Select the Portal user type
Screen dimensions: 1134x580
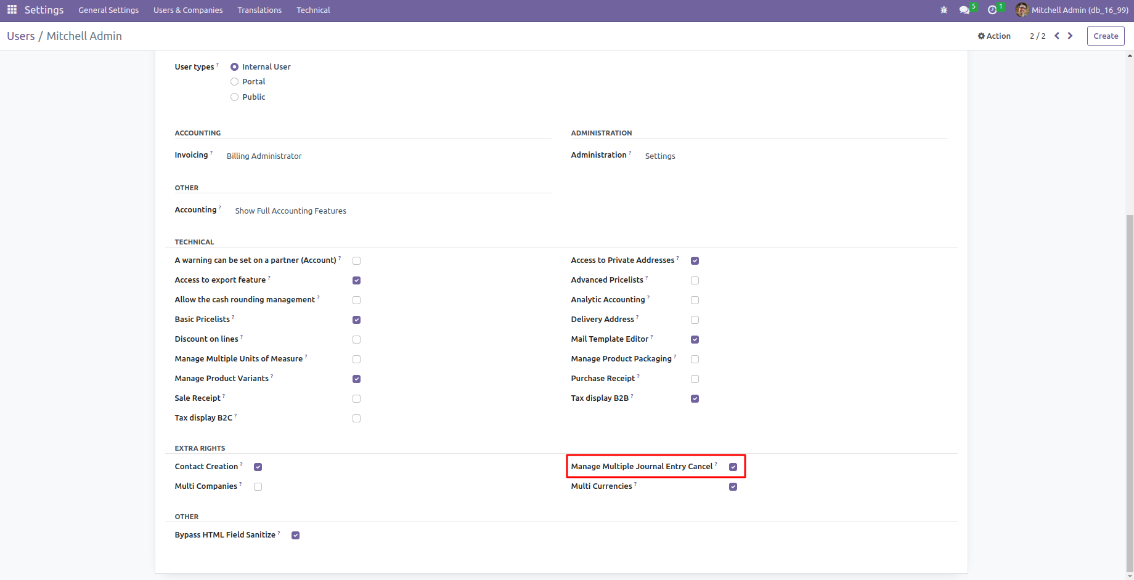[234, 82]
